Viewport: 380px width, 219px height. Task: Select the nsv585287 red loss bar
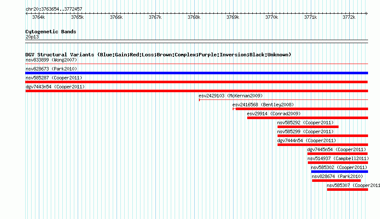[196, 82]
